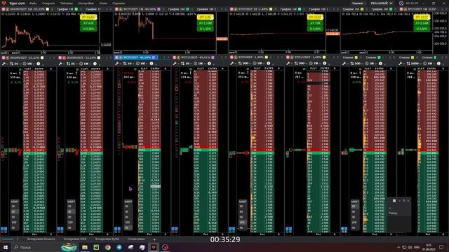
Task: Select 50 USDT volume in ETHUSDT order book
Action: click(242, 217)
